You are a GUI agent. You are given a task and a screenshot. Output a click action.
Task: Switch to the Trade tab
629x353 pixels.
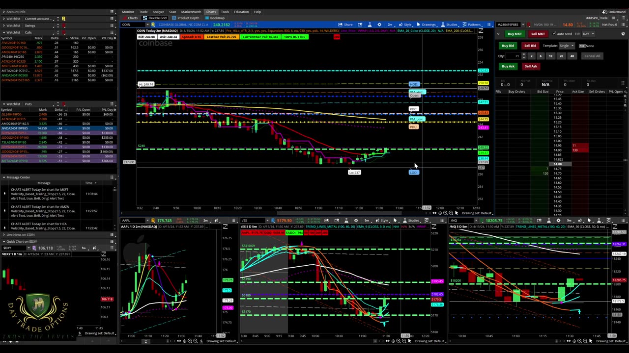pos(143,12)
